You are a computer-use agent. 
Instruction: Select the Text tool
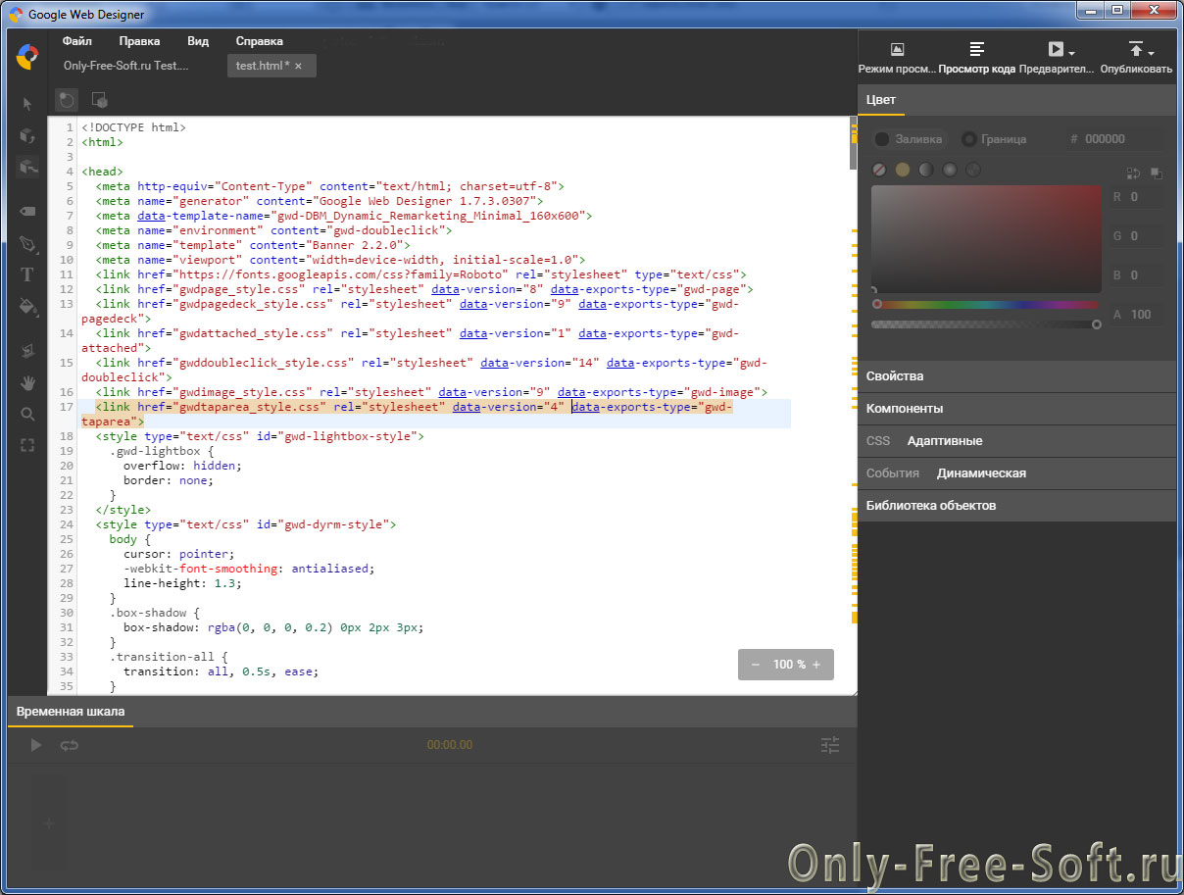coord(27,274)
